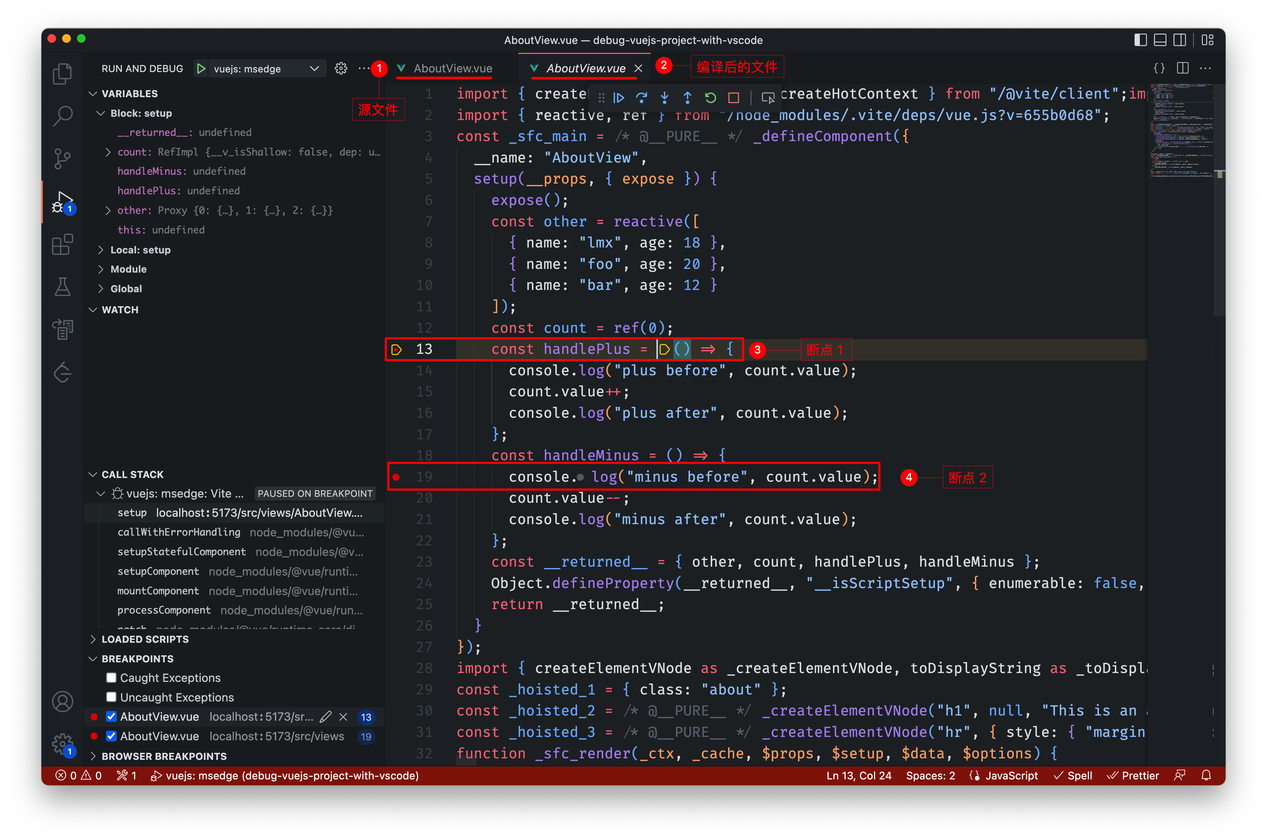This screenshot has width=1267, height=840.
Task: Enable Uncaught Exceptions checkbox
Action: coord(112,697)
